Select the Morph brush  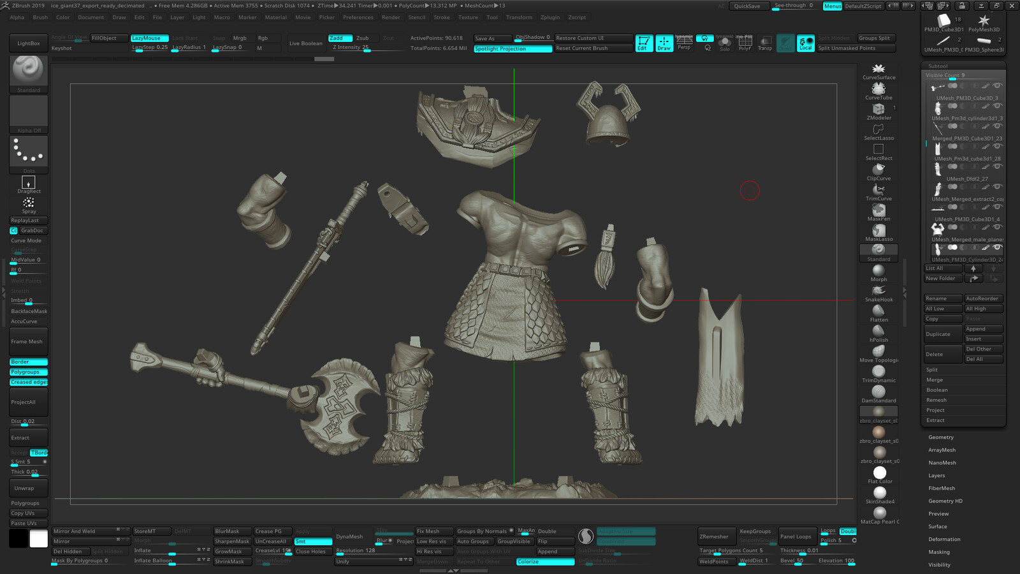pyautogui.click(x=878, y=273)
